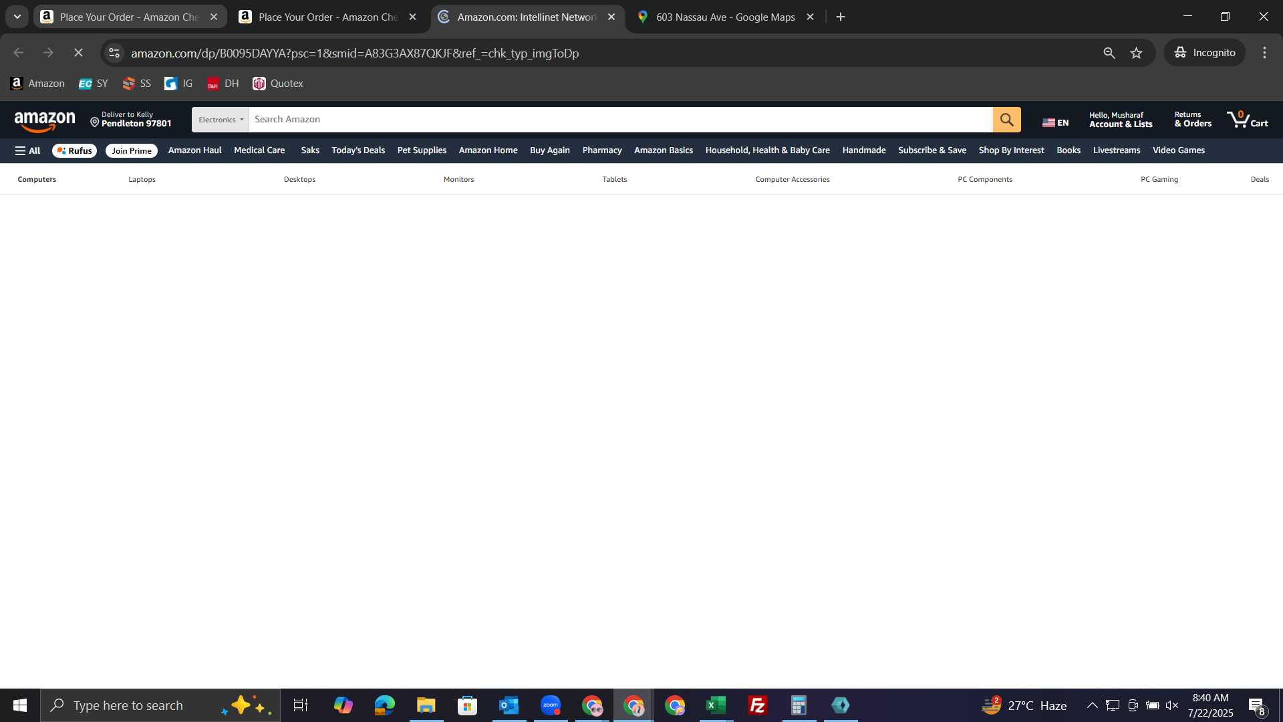Select Desktops subnav item
Viewport: 1283px width, 722px height.
(299, 179)
